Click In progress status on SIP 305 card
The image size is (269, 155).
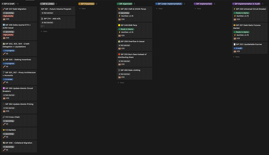coord(9,63)
